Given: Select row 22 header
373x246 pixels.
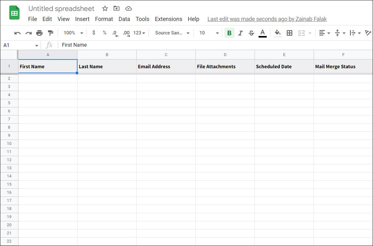Looking at the screenshot, I should [9, 241].
